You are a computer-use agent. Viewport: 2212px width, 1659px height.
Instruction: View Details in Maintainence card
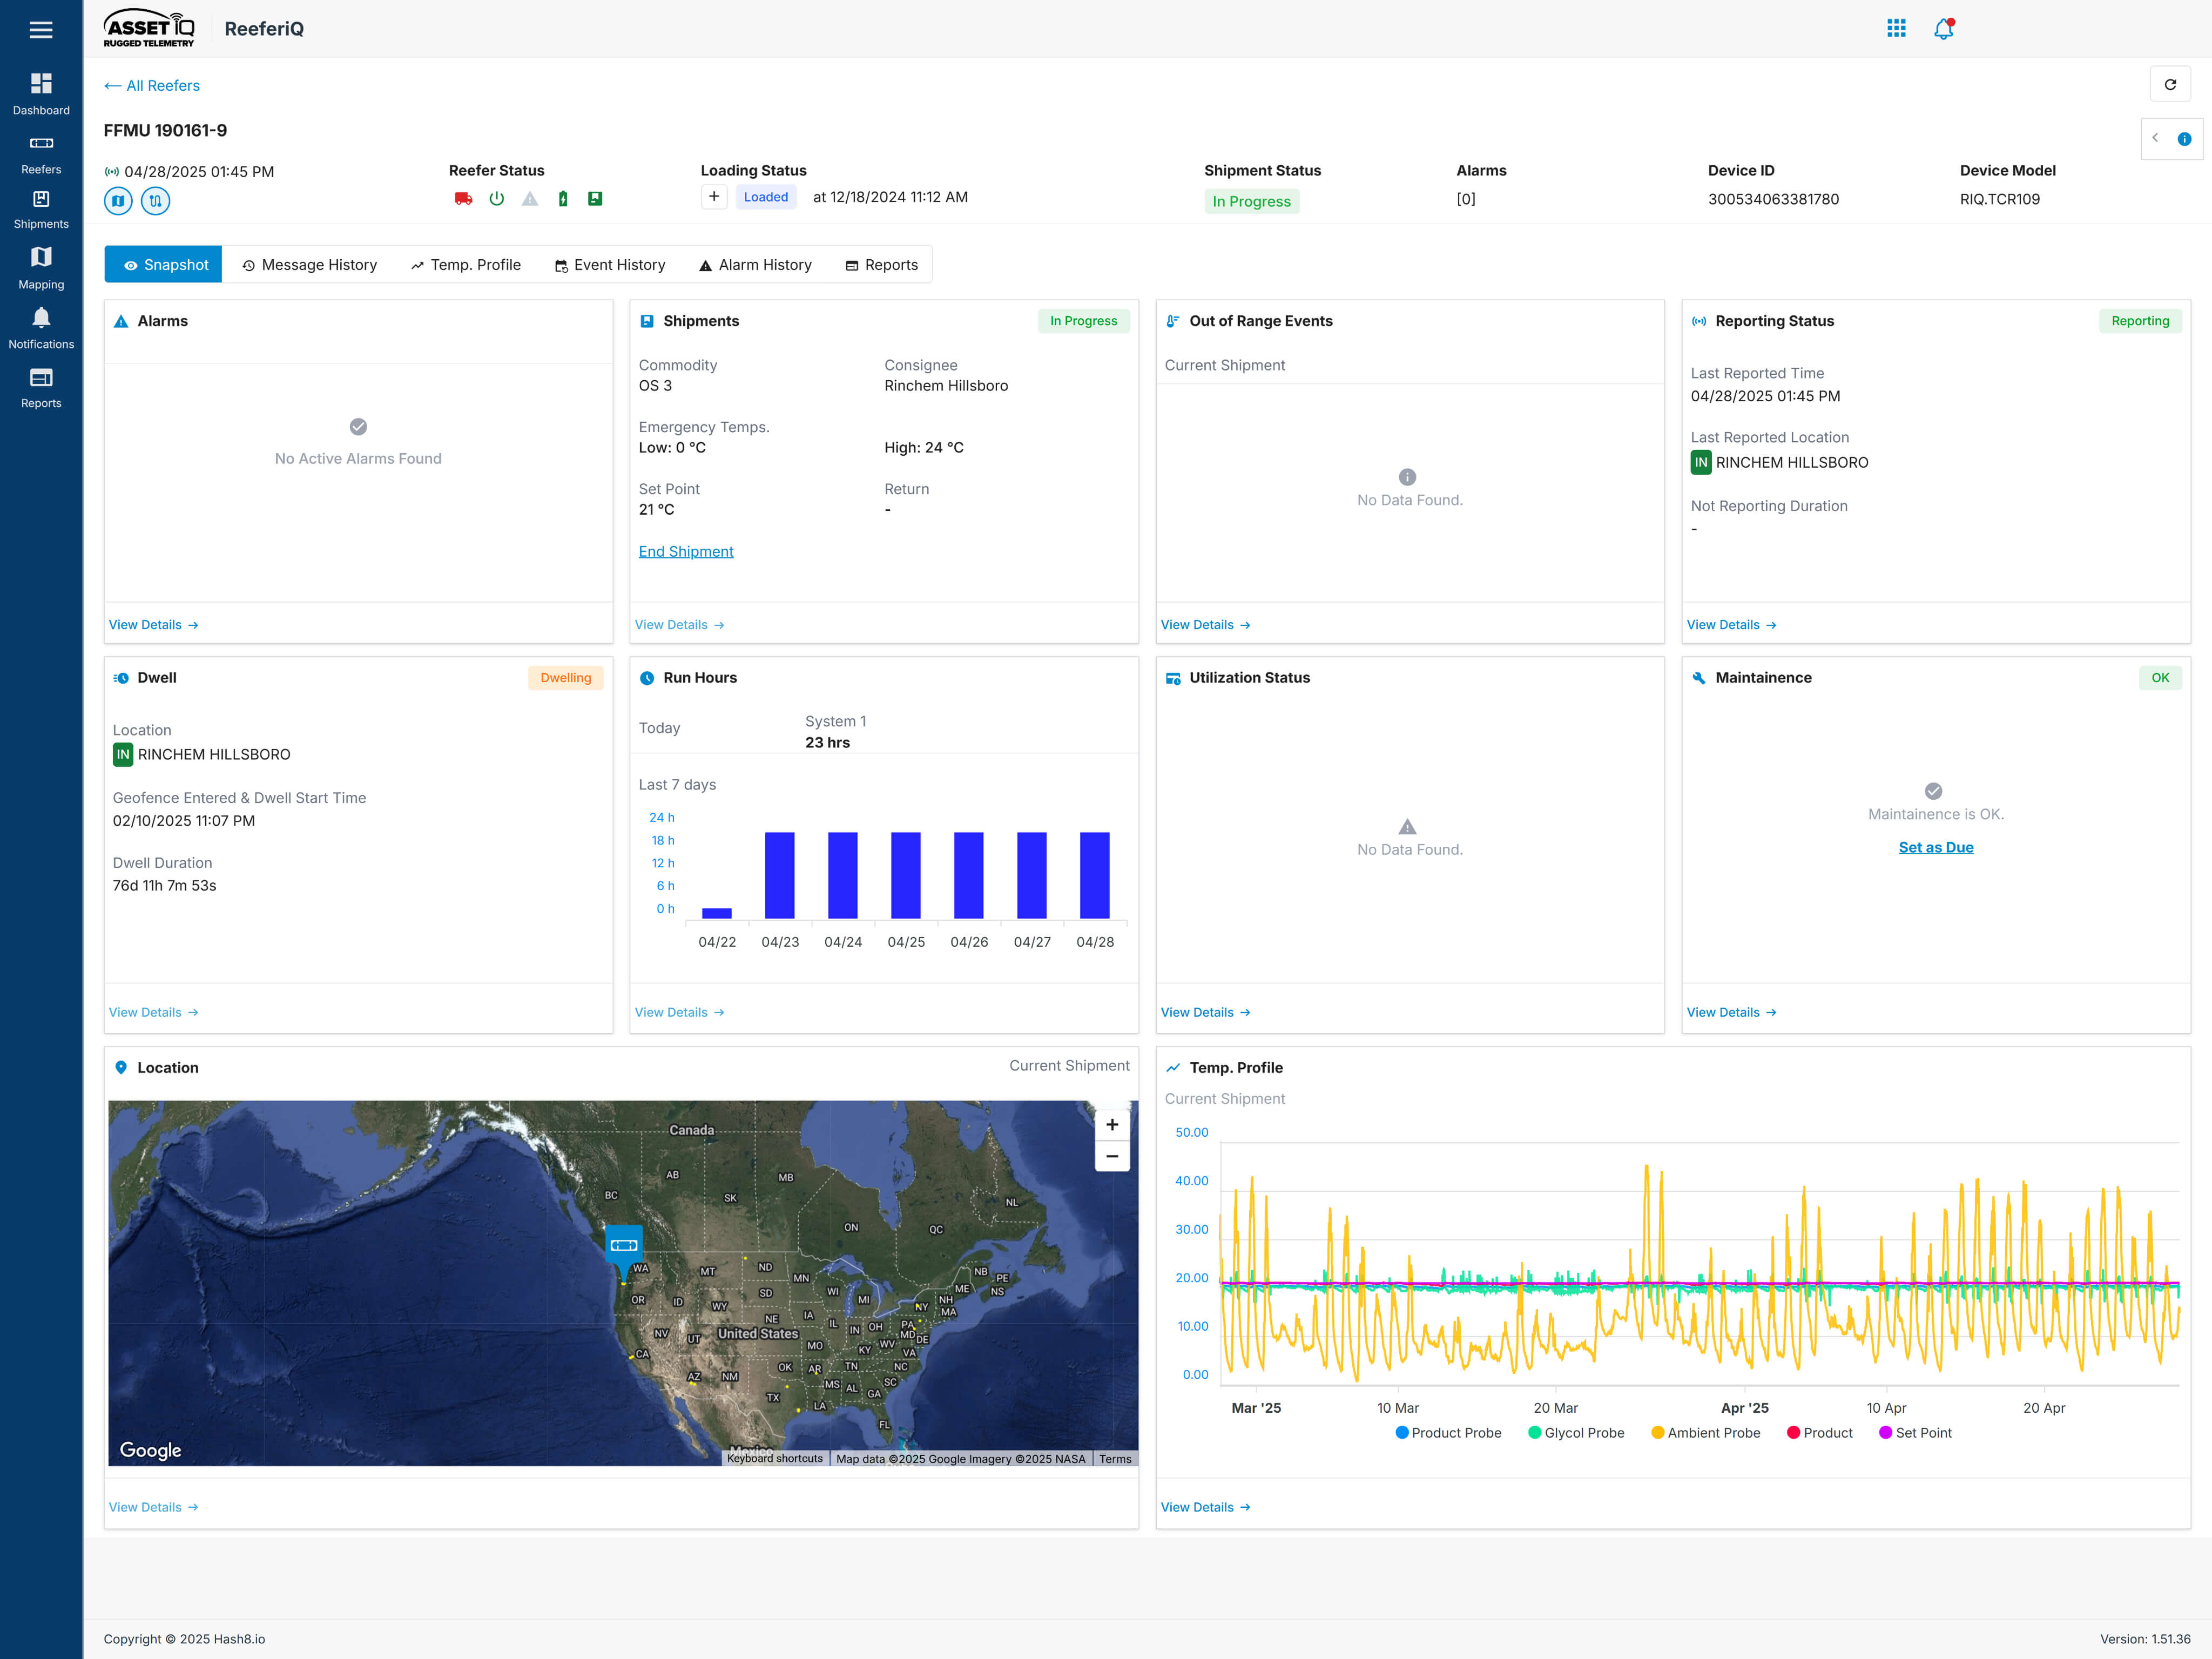[1731, 1013]
